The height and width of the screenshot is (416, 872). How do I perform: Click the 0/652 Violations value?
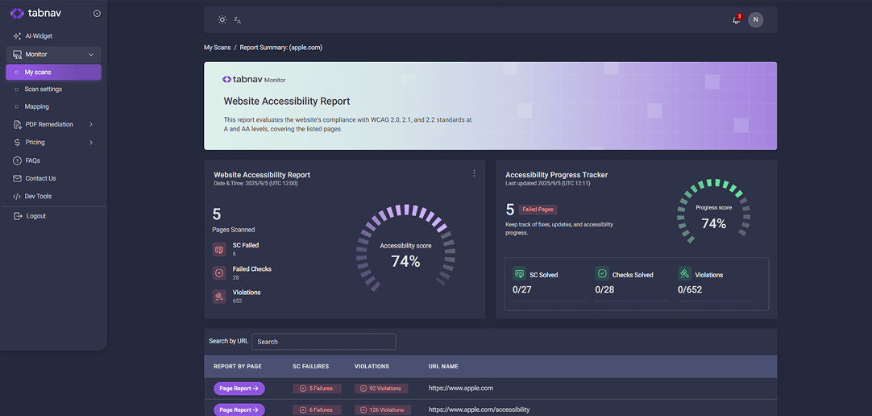point(690,289)
